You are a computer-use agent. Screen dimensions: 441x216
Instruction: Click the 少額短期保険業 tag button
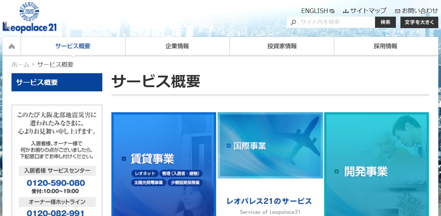(185, 182)
